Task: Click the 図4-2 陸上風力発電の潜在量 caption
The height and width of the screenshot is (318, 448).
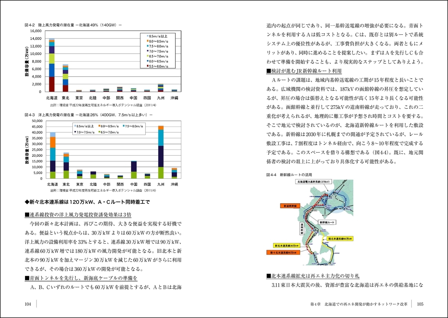Action: pos(73,25)
